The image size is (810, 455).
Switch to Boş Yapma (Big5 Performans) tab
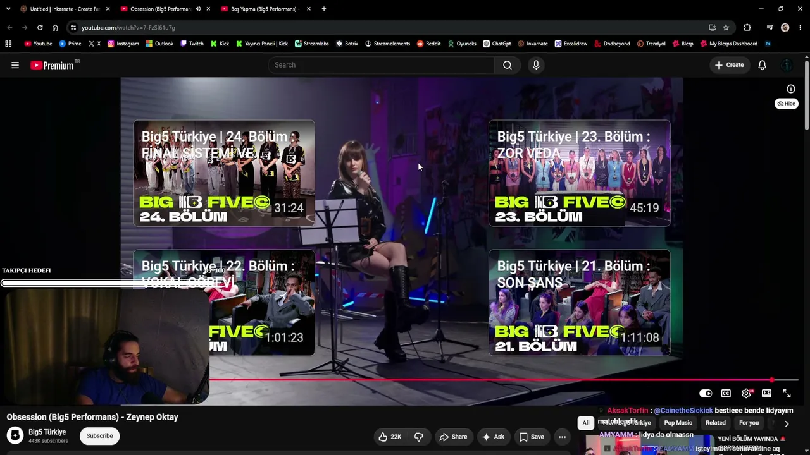(x=266, y=9)
